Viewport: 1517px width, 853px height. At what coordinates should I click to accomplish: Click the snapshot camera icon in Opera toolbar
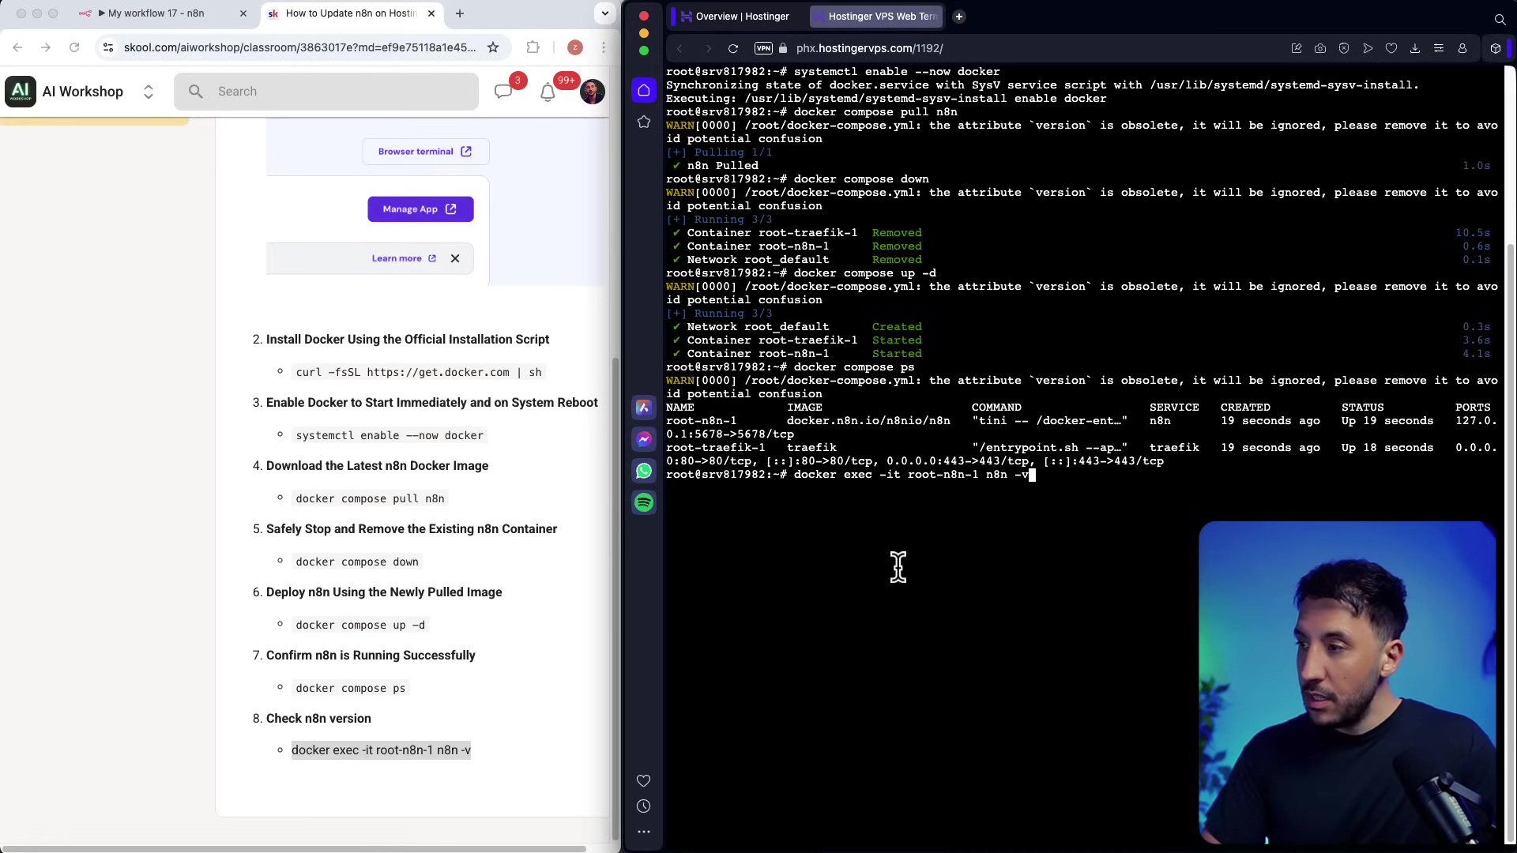pyautogui.click(x=1320, y=48)
